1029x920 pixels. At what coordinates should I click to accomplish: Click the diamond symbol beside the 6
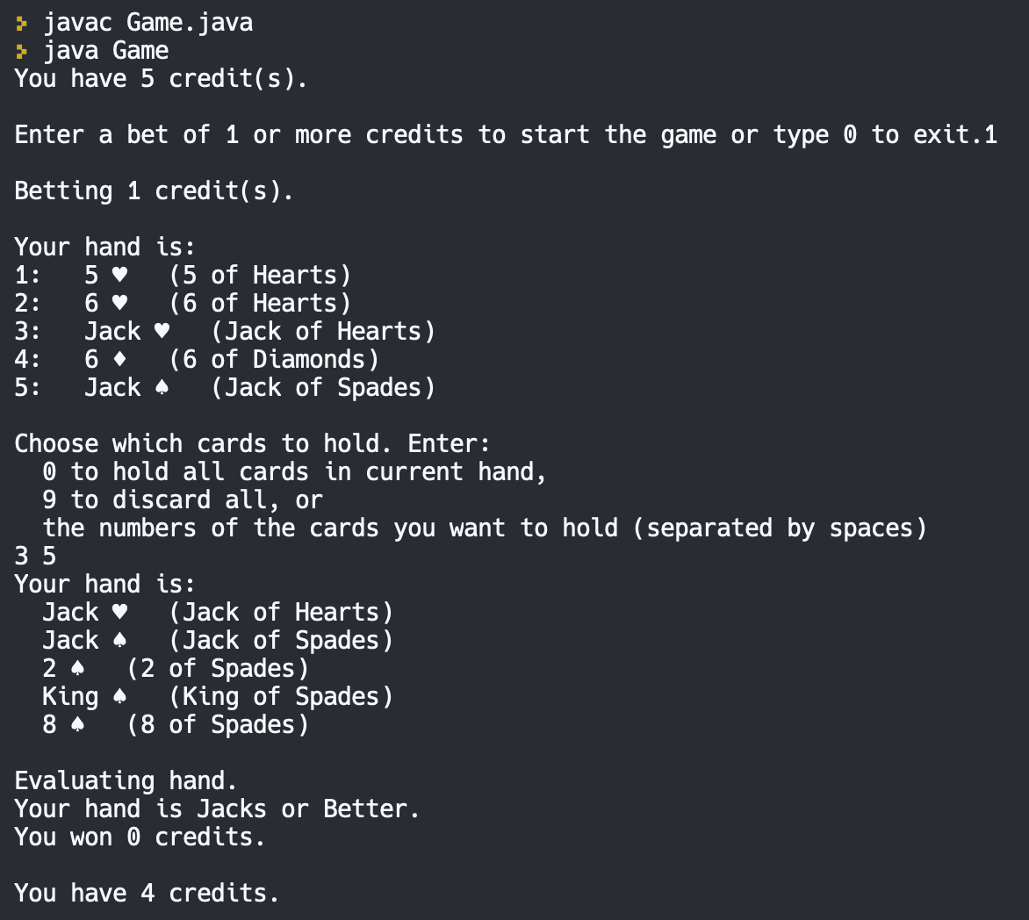click(x=119, y=360)
